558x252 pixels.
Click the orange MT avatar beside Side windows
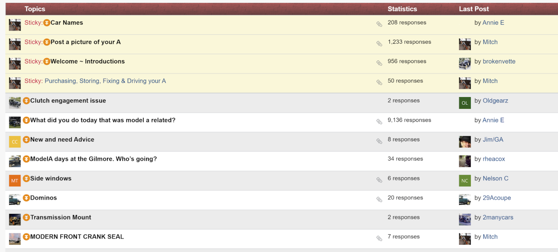15,180
